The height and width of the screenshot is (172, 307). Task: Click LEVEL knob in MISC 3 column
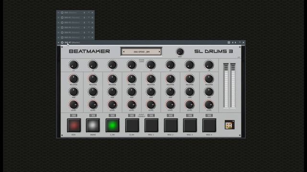[189, 105]
